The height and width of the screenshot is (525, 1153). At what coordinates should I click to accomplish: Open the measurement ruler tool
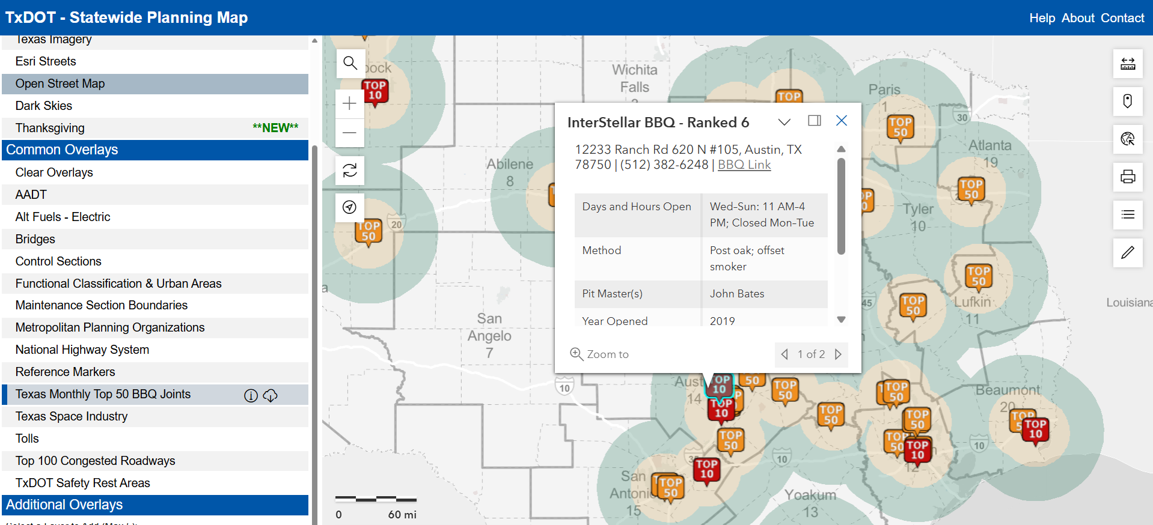click(1127, 63)
